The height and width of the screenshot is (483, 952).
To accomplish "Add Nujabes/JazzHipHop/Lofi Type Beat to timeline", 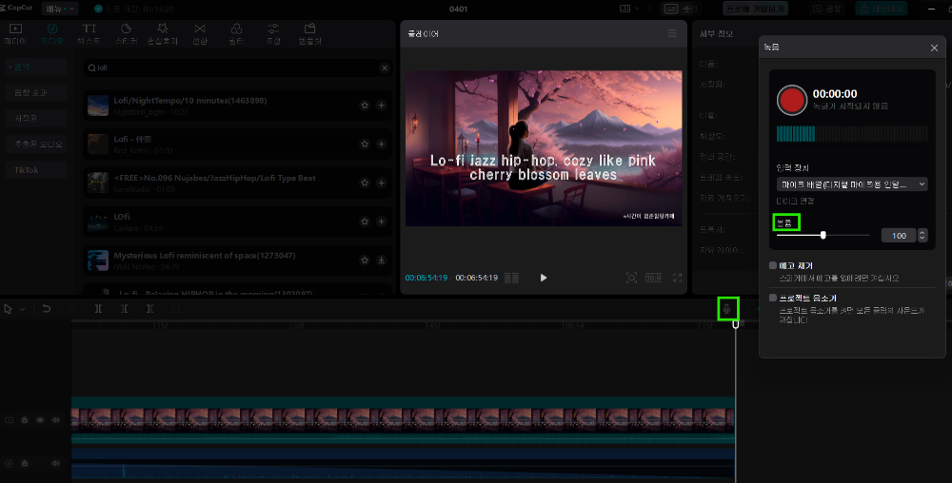I will [x=382, y=183].
